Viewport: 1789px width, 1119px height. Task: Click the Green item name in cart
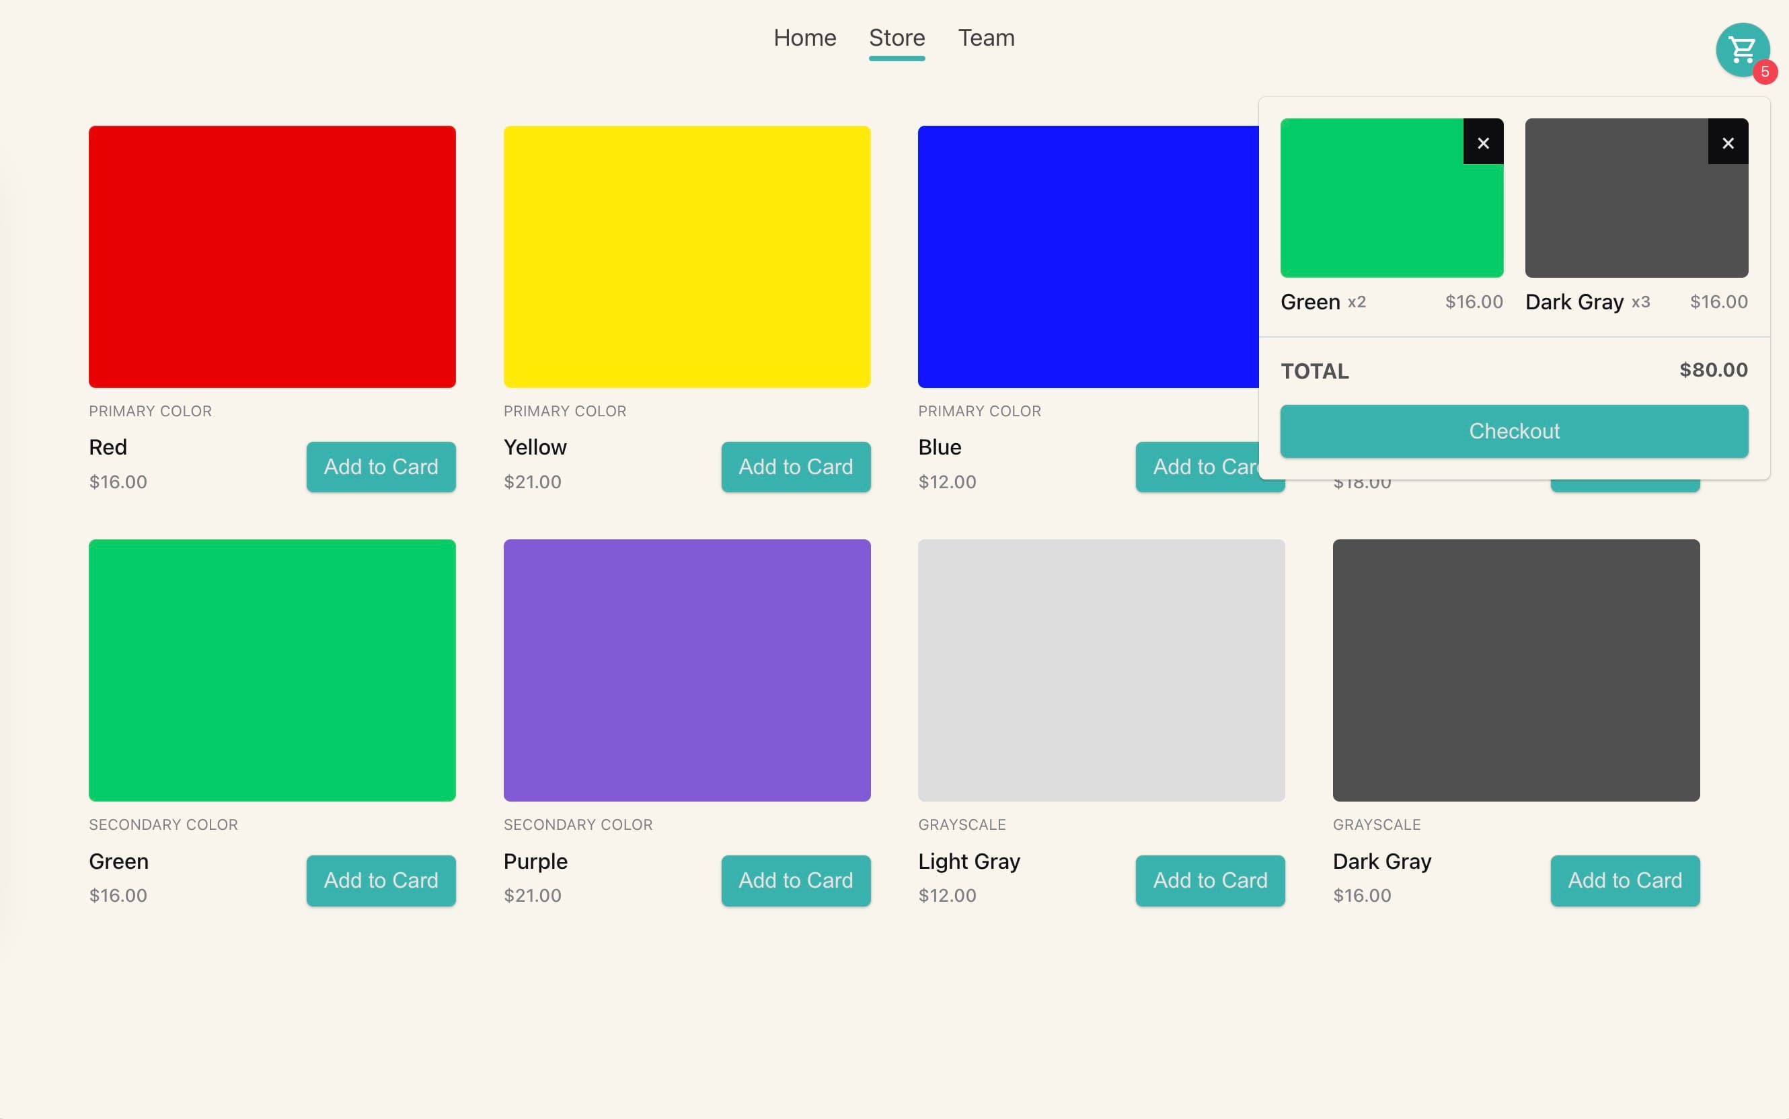click(x=1310, y=302)
